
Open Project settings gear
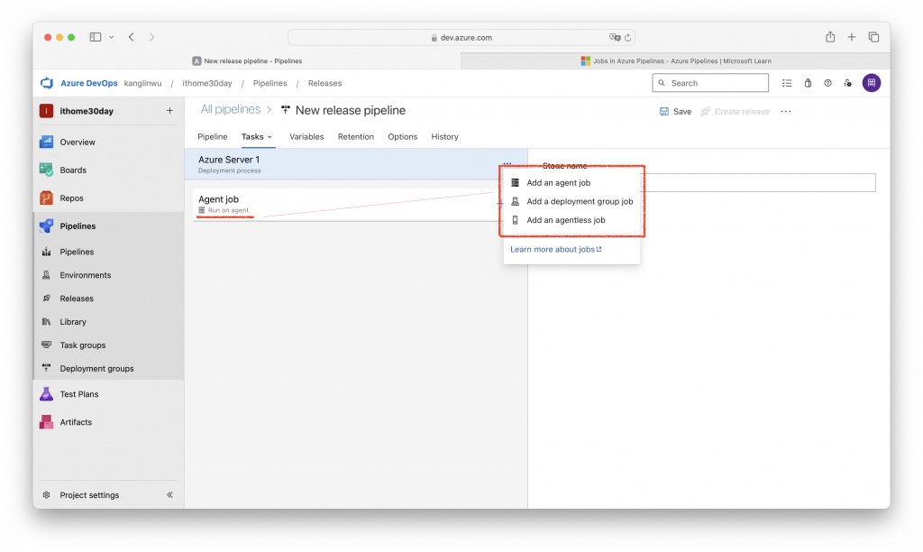[x=47, y=495]
